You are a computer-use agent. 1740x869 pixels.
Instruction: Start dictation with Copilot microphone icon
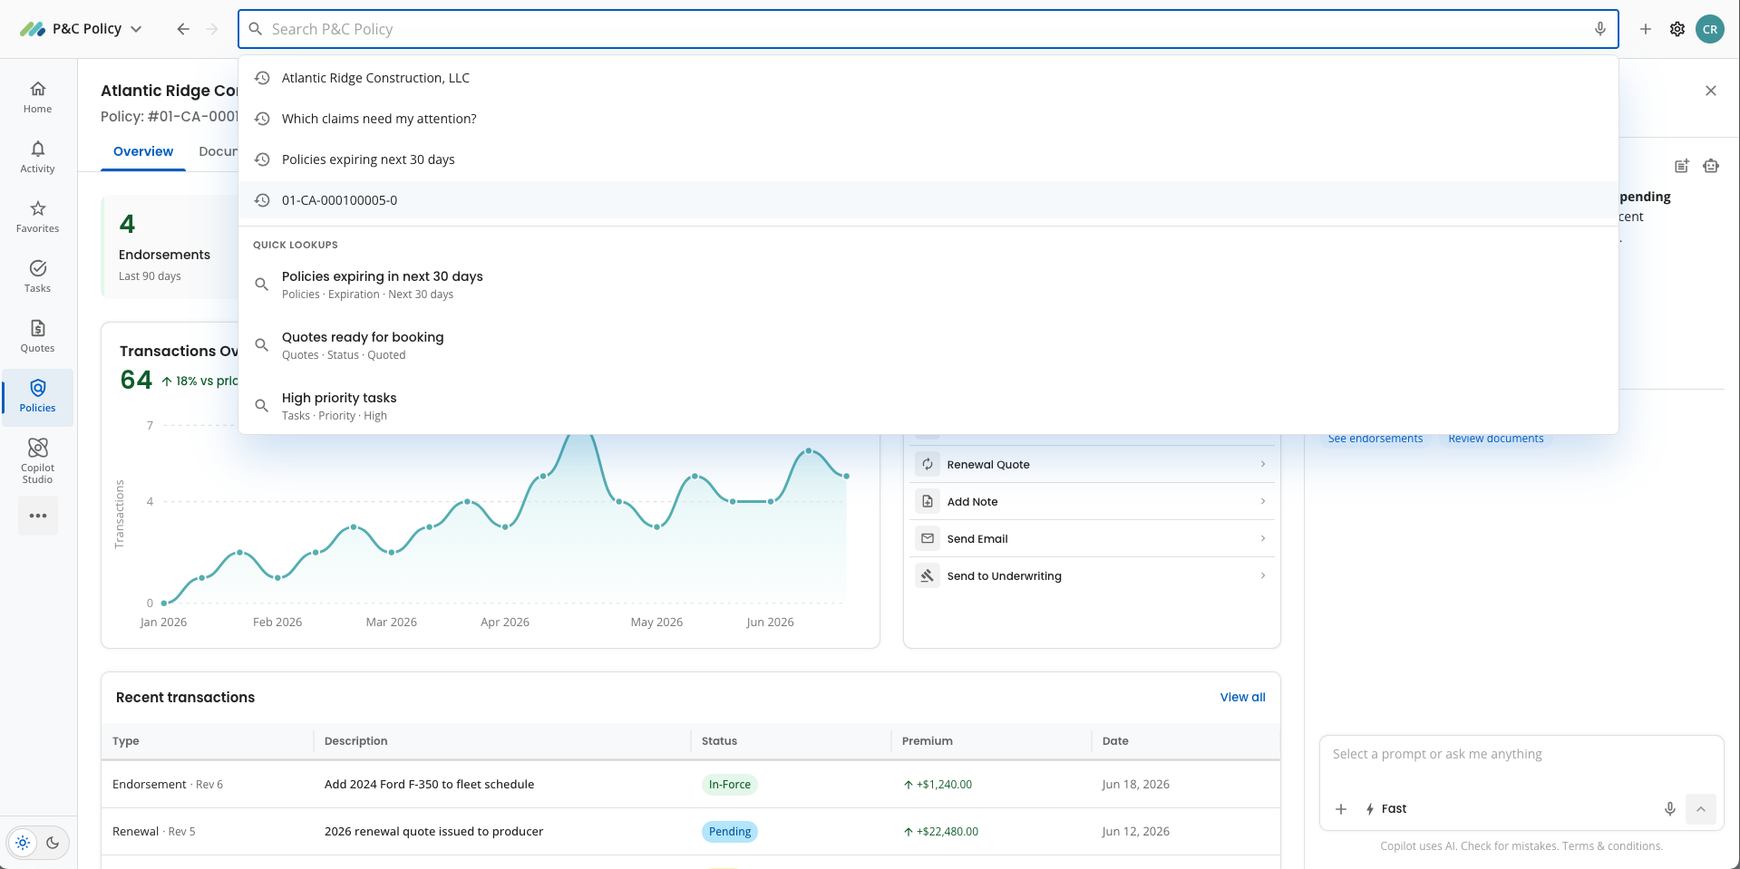(x=1670, y=809)
